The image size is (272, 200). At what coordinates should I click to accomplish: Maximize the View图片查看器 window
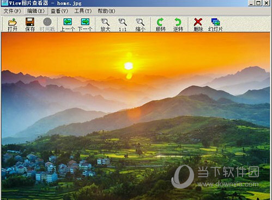(x=259, y=3)
